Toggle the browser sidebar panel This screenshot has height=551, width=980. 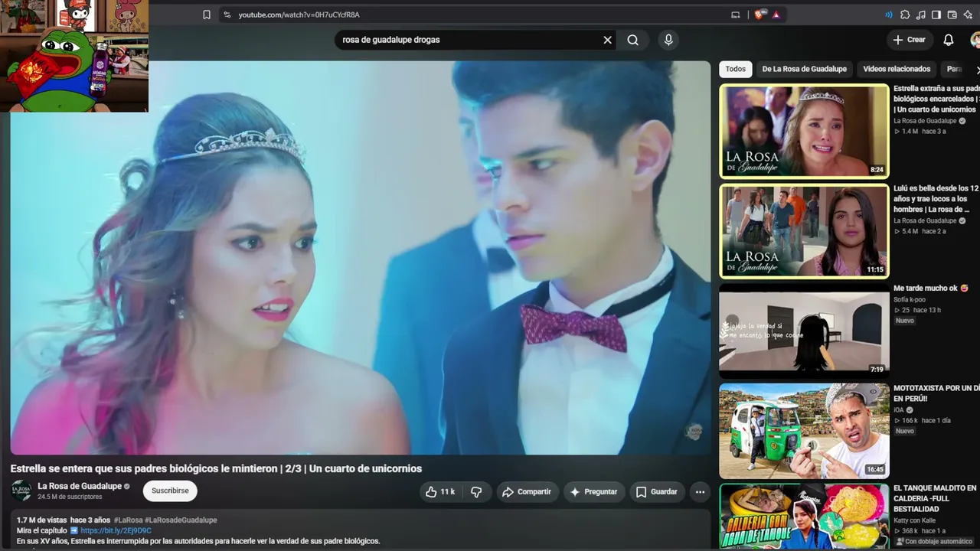point(936,15)
